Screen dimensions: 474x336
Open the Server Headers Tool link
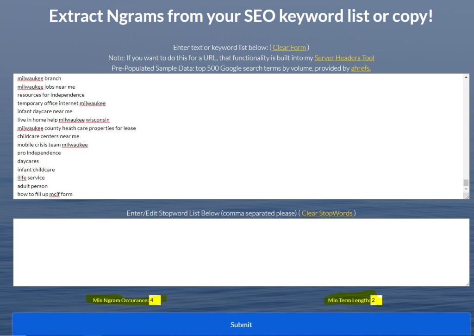[x=344, y=58]
